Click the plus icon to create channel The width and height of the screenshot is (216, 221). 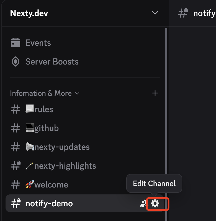click(x=155, y=93)
